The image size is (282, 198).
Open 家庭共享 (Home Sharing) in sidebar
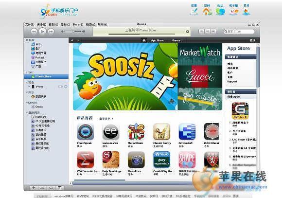pos(39,97)
